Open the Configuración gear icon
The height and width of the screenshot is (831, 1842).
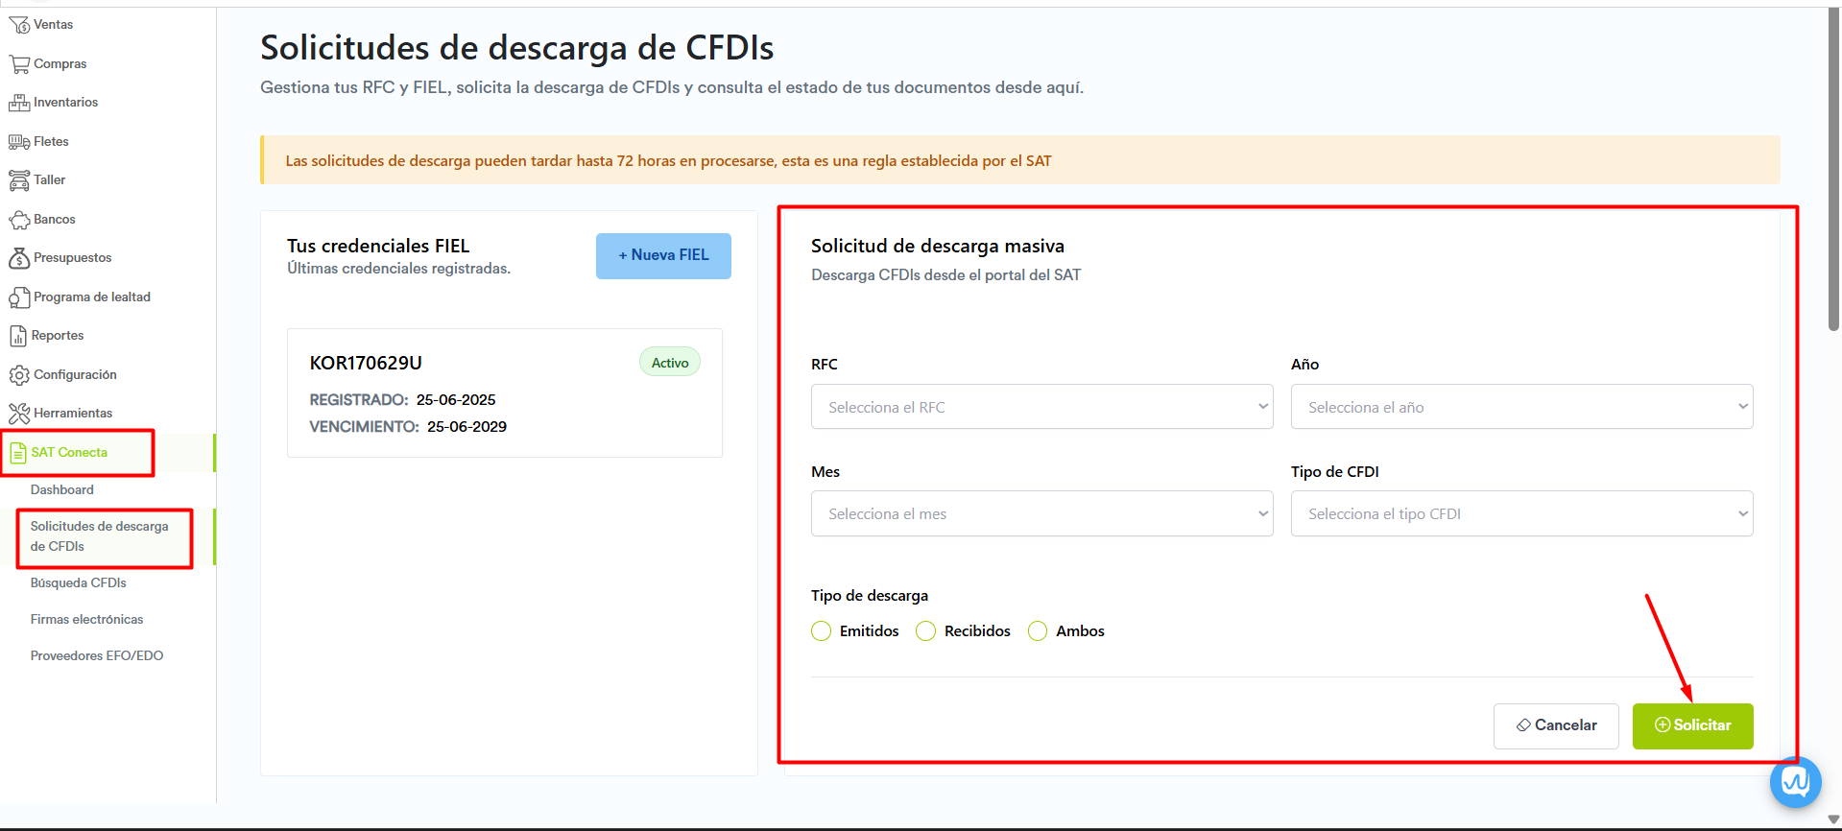point(18,375)
